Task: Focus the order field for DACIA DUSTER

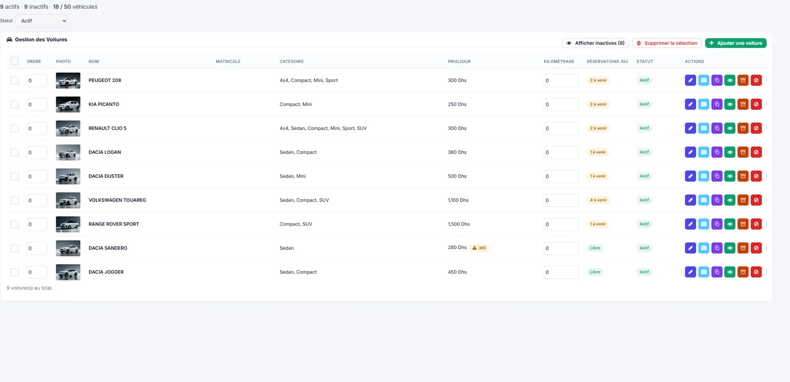Action: [x=37, y=176]
